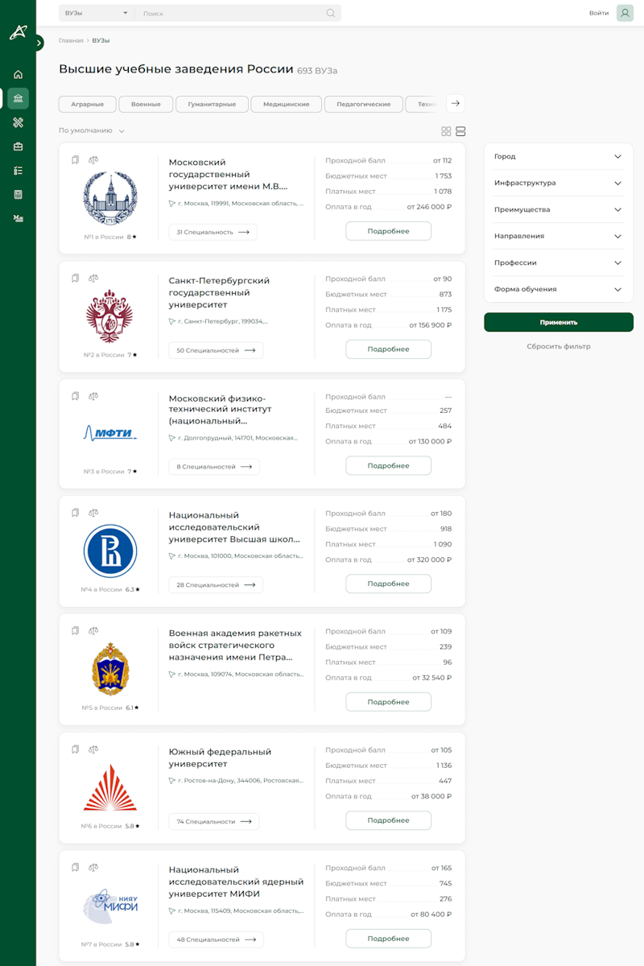Open the 50 Специальностей button
Screen dimensions: 644x966
[x=216, y=350]
